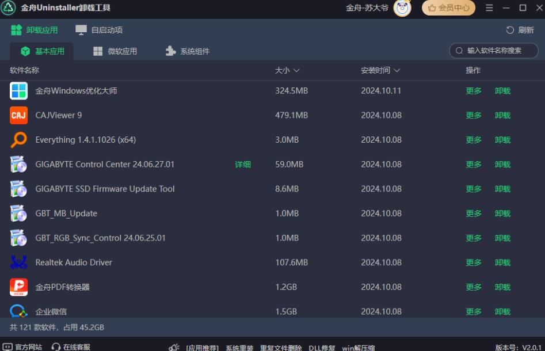Click the 金舟Windows优化大师 app icon
This screenshot has height=351, width=545.
click(x=18, y=91)
